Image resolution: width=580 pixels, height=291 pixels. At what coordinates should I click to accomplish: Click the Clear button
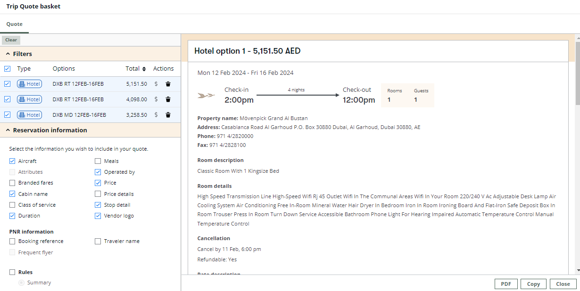coord(11,40)
